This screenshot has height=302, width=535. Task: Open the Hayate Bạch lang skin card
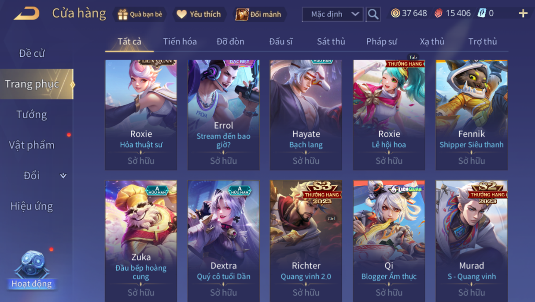click(306, 115)
